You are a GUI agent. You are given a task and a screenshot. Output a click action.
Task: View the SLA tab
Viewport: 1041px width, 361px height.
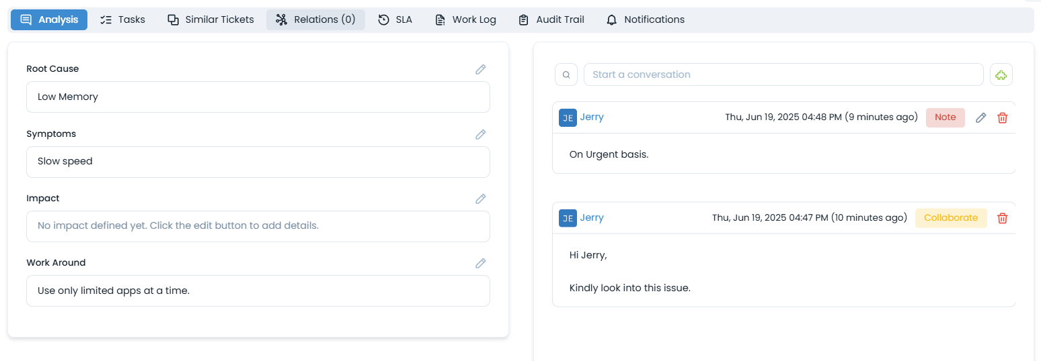pos(395,19)
